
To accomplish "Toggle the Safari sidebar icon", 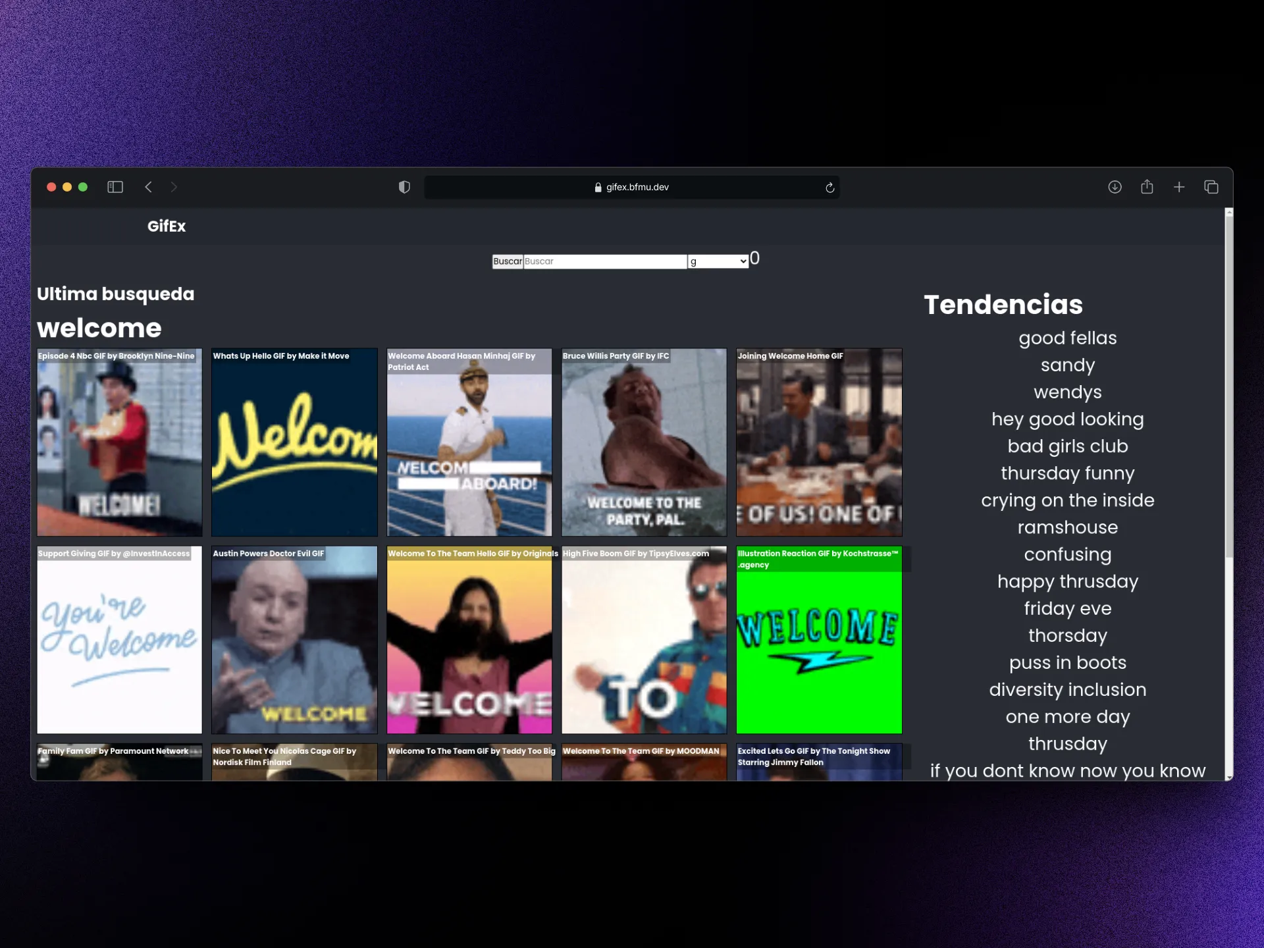I will coord(115,187).
